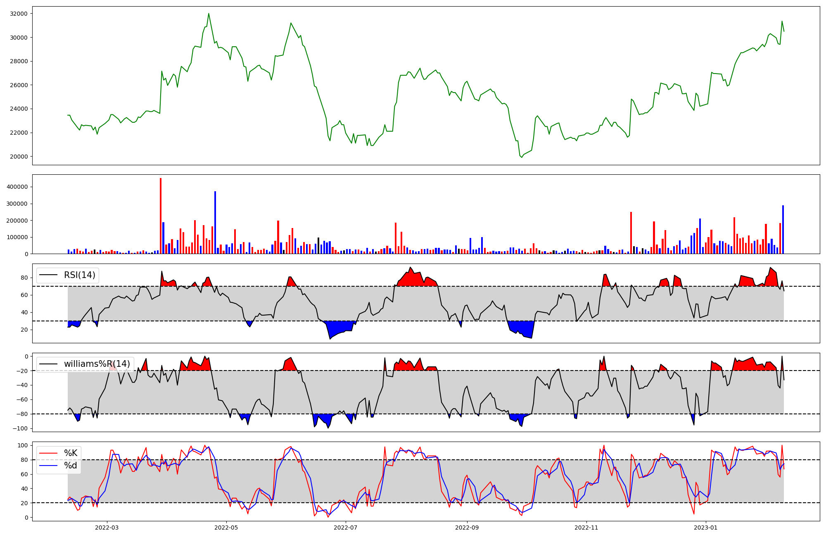Click the −100 label on Williams axis
This screenshot has width=826, height=537.
pos(20,428)
